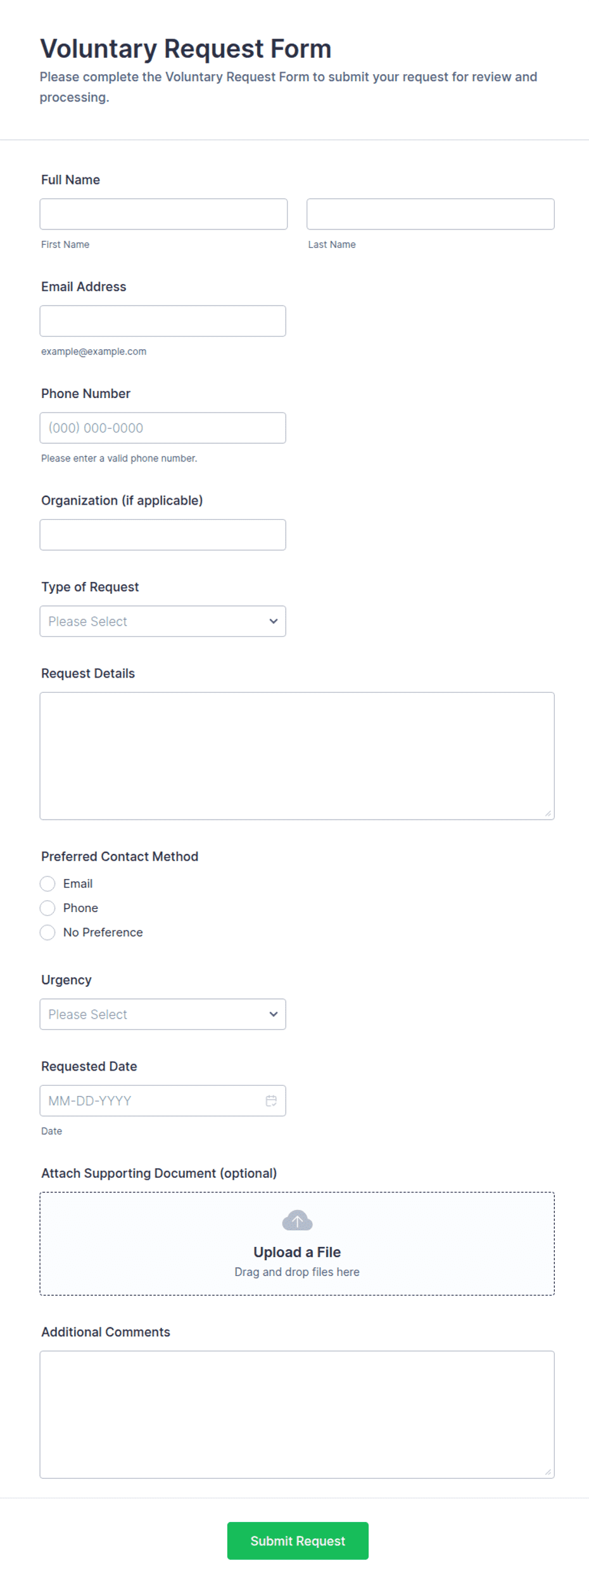The image size is (589, 1591).
Task: Open the calendar icon in Requested Date
Action: pyautogui.click(x=271, y=1101)
